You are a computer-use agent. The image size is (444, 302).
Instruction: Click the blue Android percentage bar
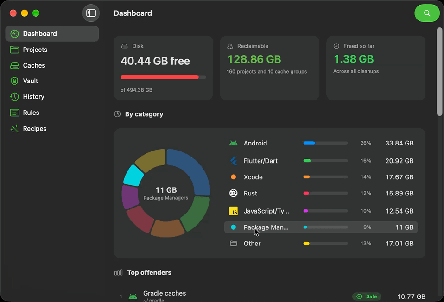(309, 143)
